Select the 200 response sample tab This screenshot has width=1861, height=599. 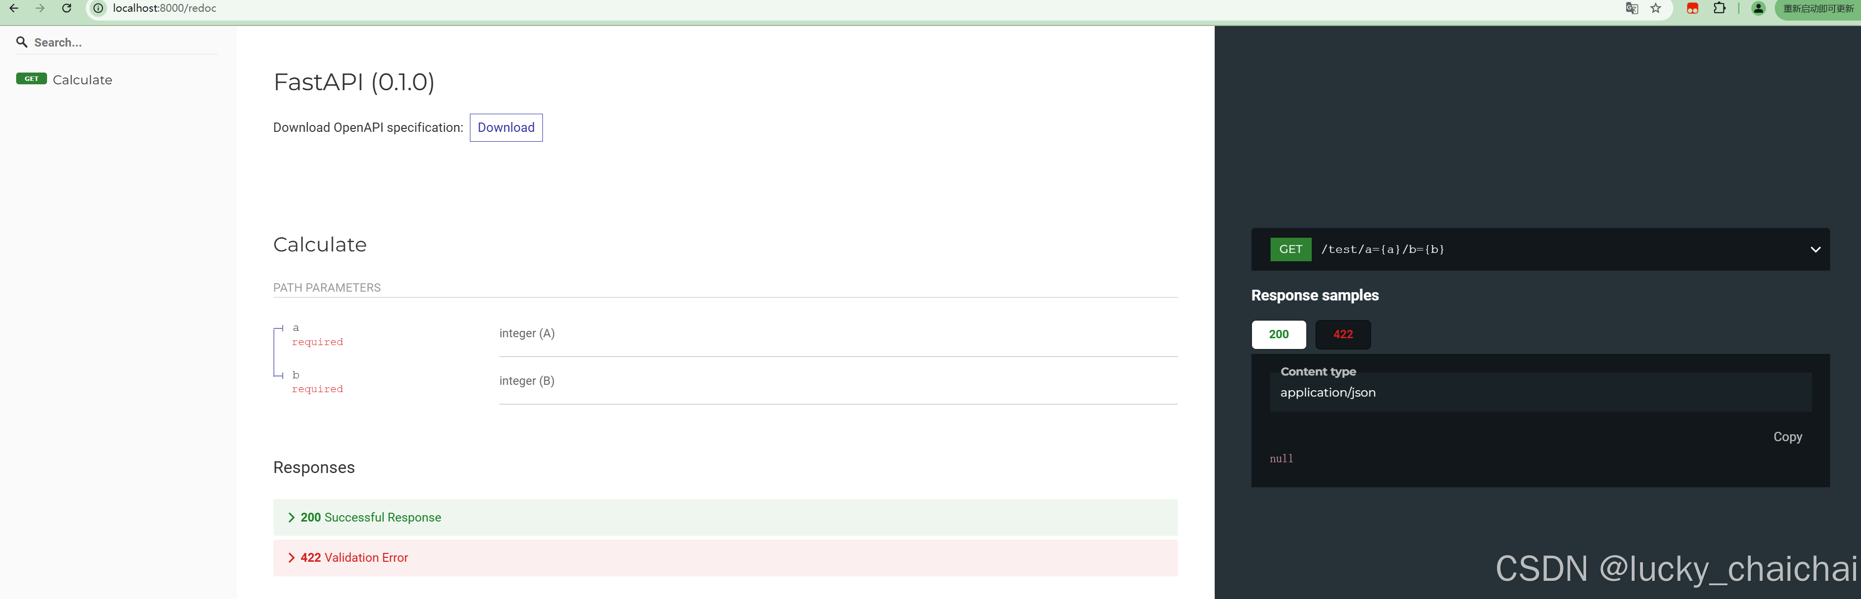pyautogui.click(x=1278, y=334)
